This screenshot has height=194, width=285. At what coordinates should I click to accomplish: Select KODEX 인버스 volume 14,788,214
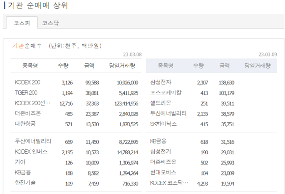[128, 152]
